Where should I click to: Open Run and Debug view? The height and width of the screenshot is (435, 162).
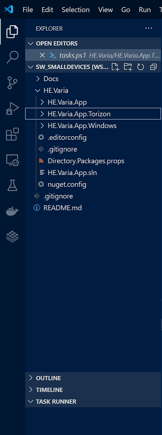coord(12,108)
